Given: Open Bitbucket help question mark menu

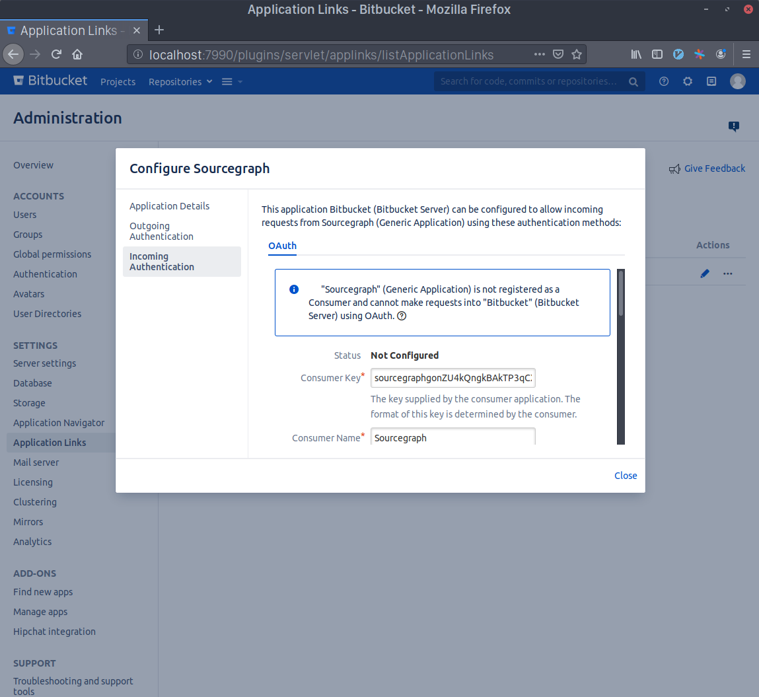Looking at the screenshot, I should click(x=664, y=81).
